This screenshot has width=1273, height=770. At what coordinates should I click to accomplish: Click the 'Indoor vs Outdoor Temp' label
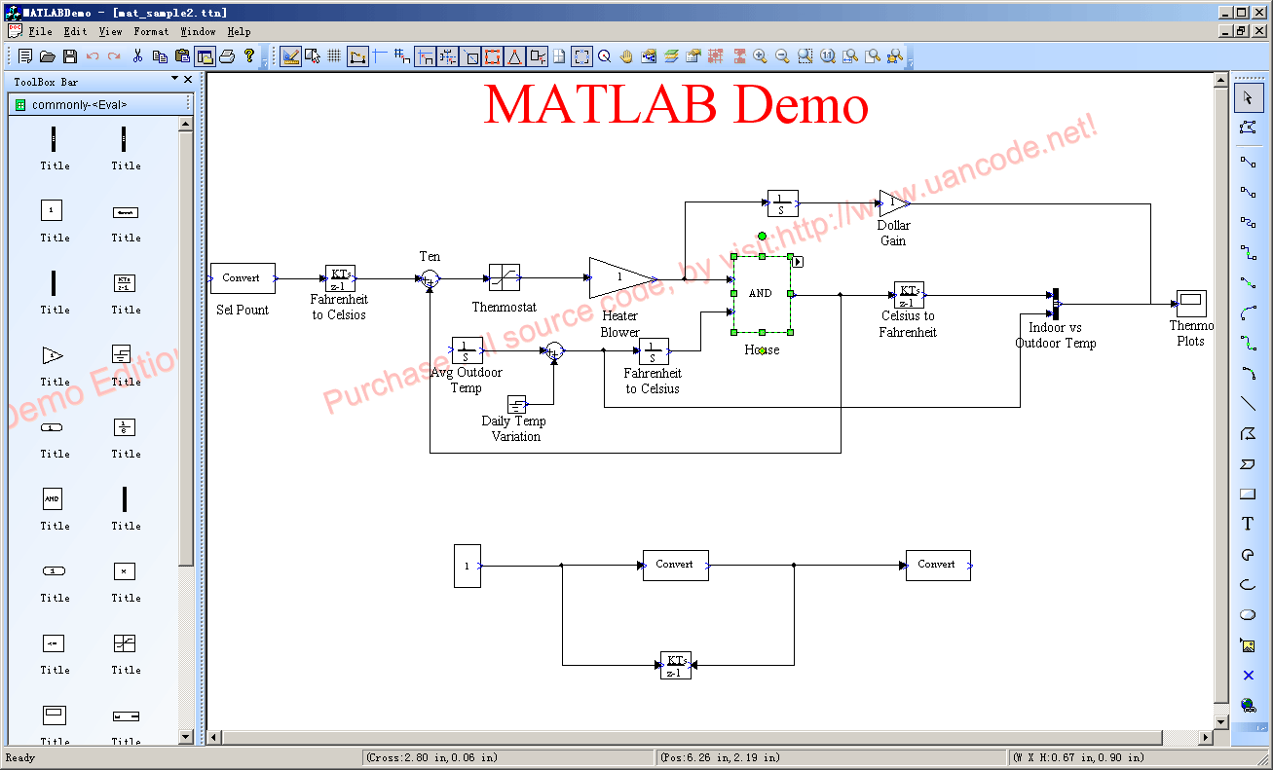click(1055, 335)
